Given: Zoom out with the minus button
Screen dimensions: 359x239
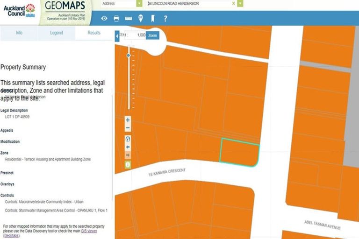Looking at the screenshot, I should click(x=128, y=128).
